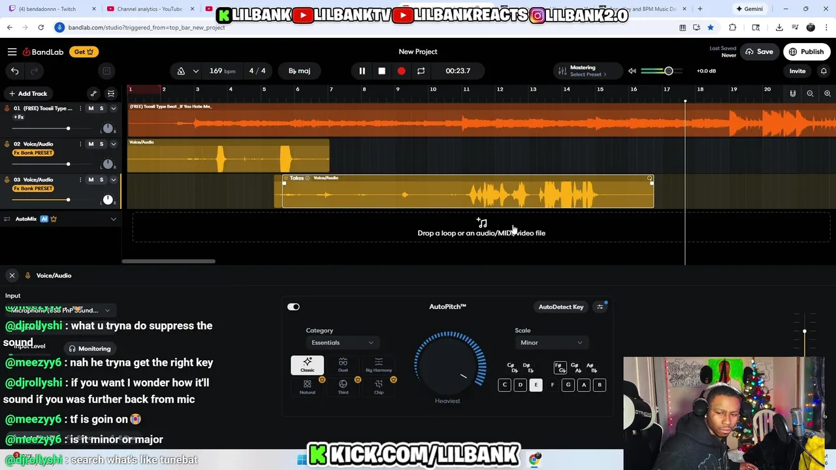Zoom in the timeline
The image size is (836, 470).
(827, 93)
